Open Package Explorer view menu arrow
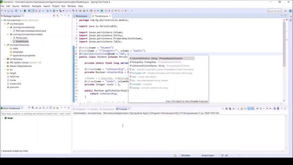 61,16
